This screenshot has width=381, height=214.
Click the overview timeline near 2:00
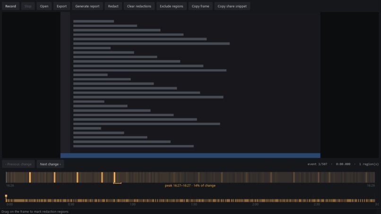255,201
